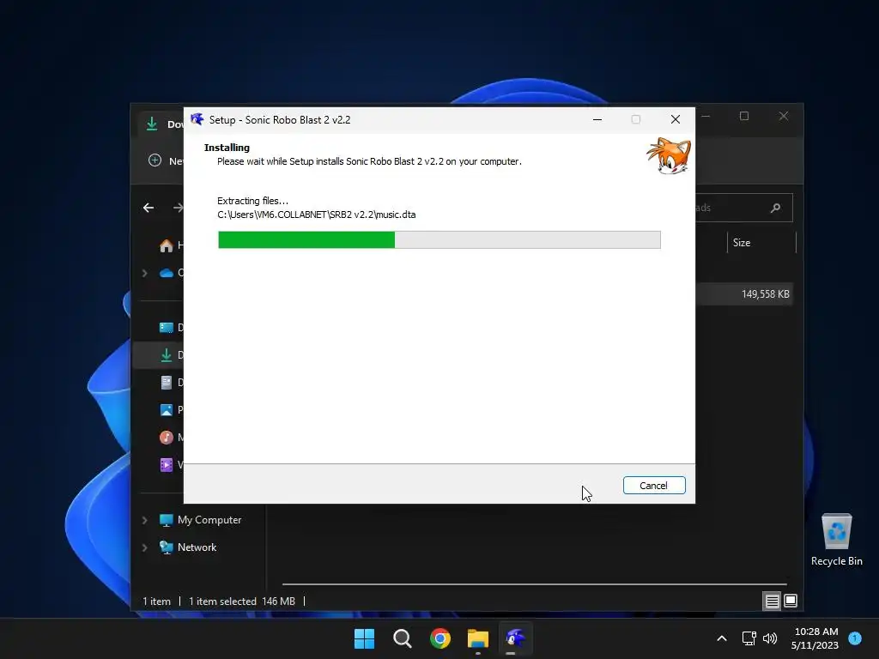
Task: Click the New plus icon in File Explorer
Action: point(155,160)
